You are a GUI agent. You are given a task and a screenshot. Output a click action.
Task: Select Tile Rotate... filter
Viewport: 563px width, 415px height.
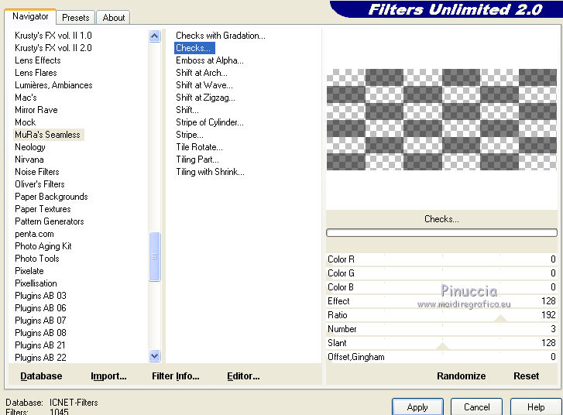[199, 147]
